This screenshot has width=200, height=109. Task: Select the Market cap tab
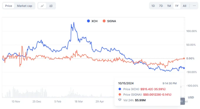(25, 6)
